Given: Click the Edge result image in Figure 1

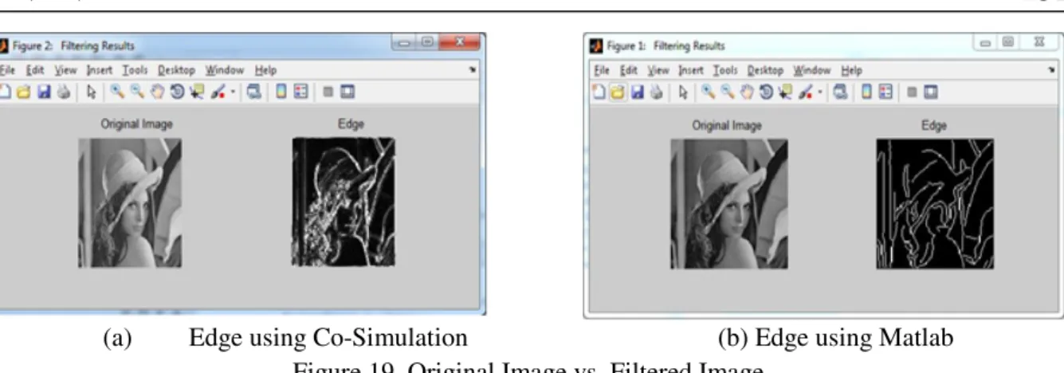Looking at the screenshot, I should tap(935, 203).
